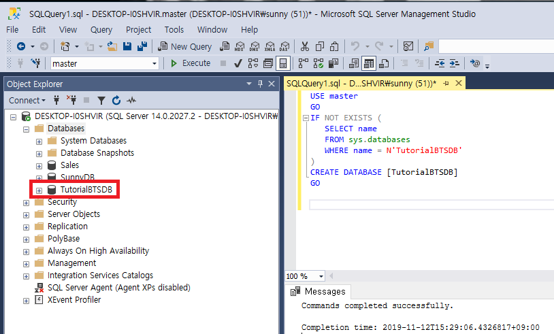Expand the TutorialBTSDB database node
Screen dimensions: 554x334
tap(39, 190)
